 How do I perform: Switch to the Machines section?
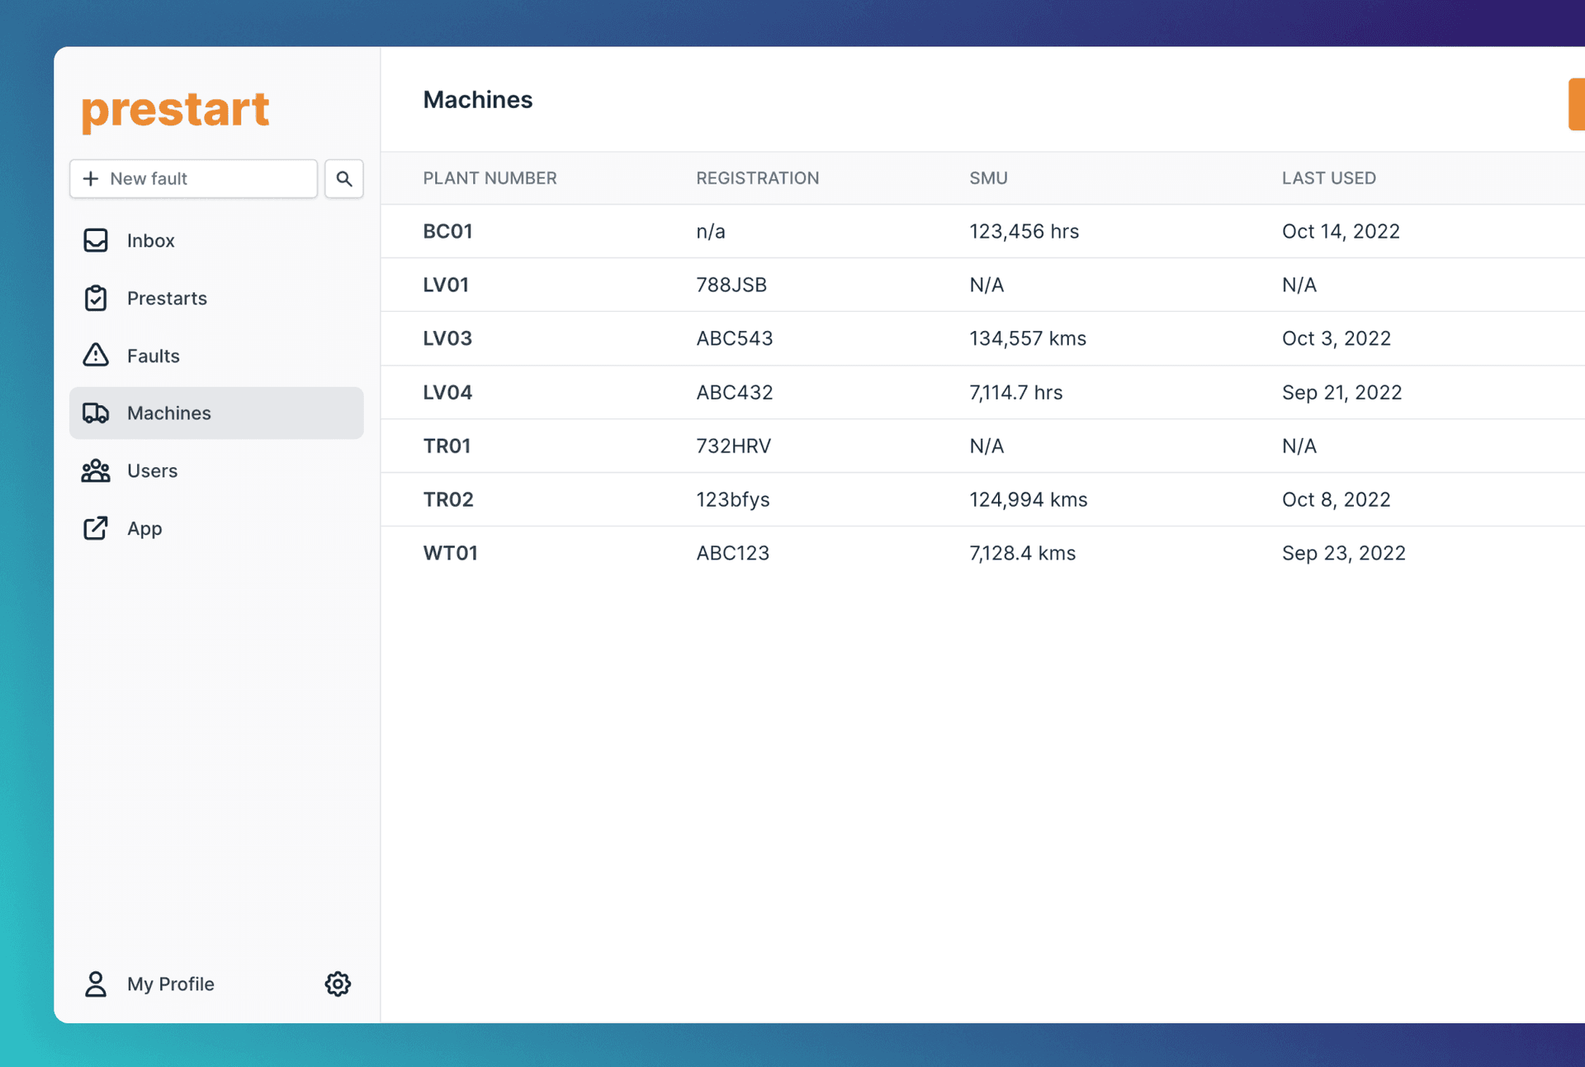(168, 413)
